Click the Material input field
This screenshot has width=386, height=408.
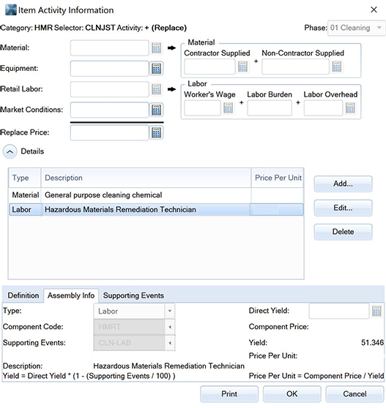click(x=109, y=48)
